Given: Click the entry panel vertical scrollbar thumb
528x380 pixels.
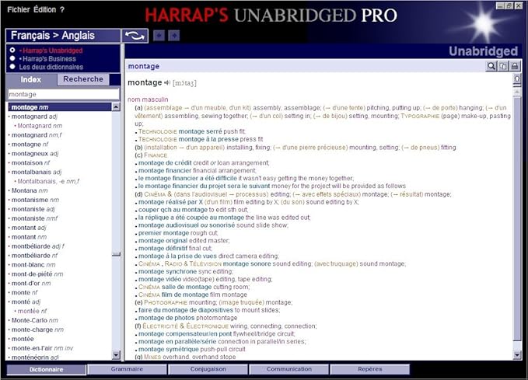Looking at the screenshot, I should [517, 218].
